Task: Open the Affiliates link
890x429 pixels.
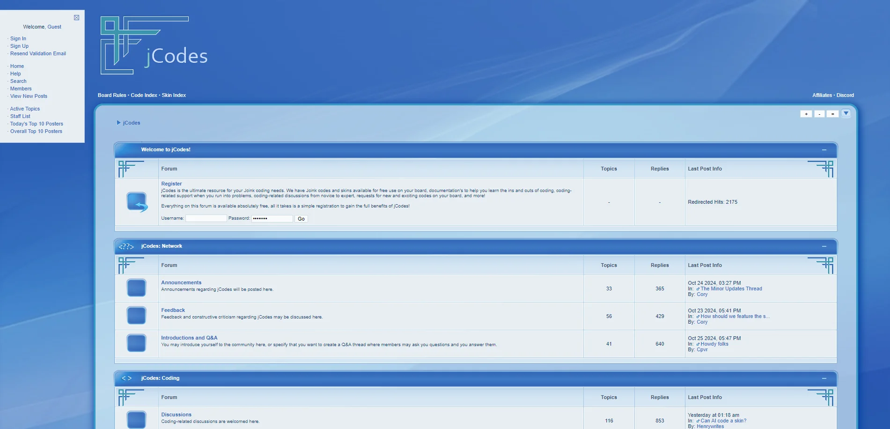Action: [822, 95]
